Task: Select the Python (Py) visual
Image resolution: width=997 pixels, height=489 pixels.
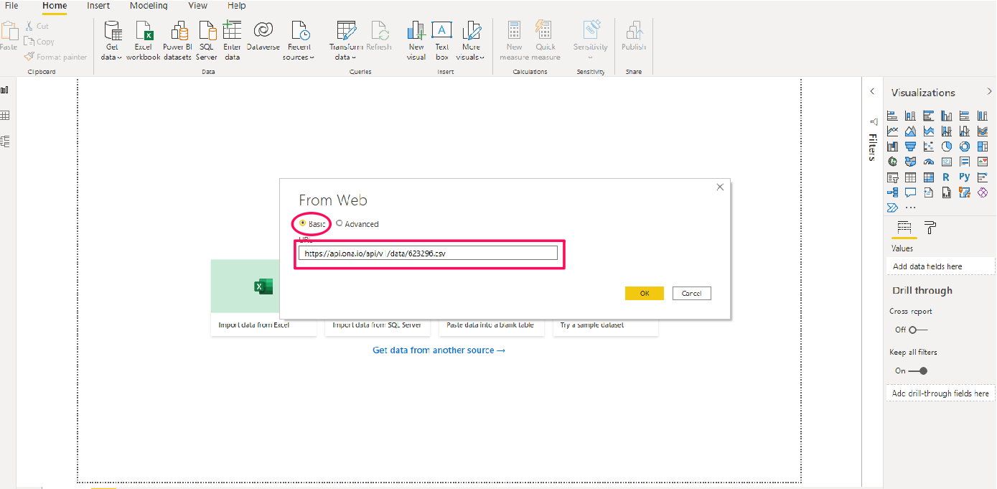Action: 965,177
